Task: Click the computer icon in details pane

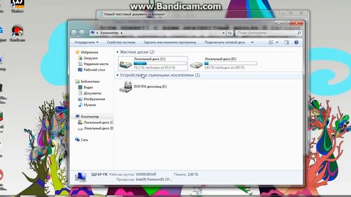Action: 81,177
